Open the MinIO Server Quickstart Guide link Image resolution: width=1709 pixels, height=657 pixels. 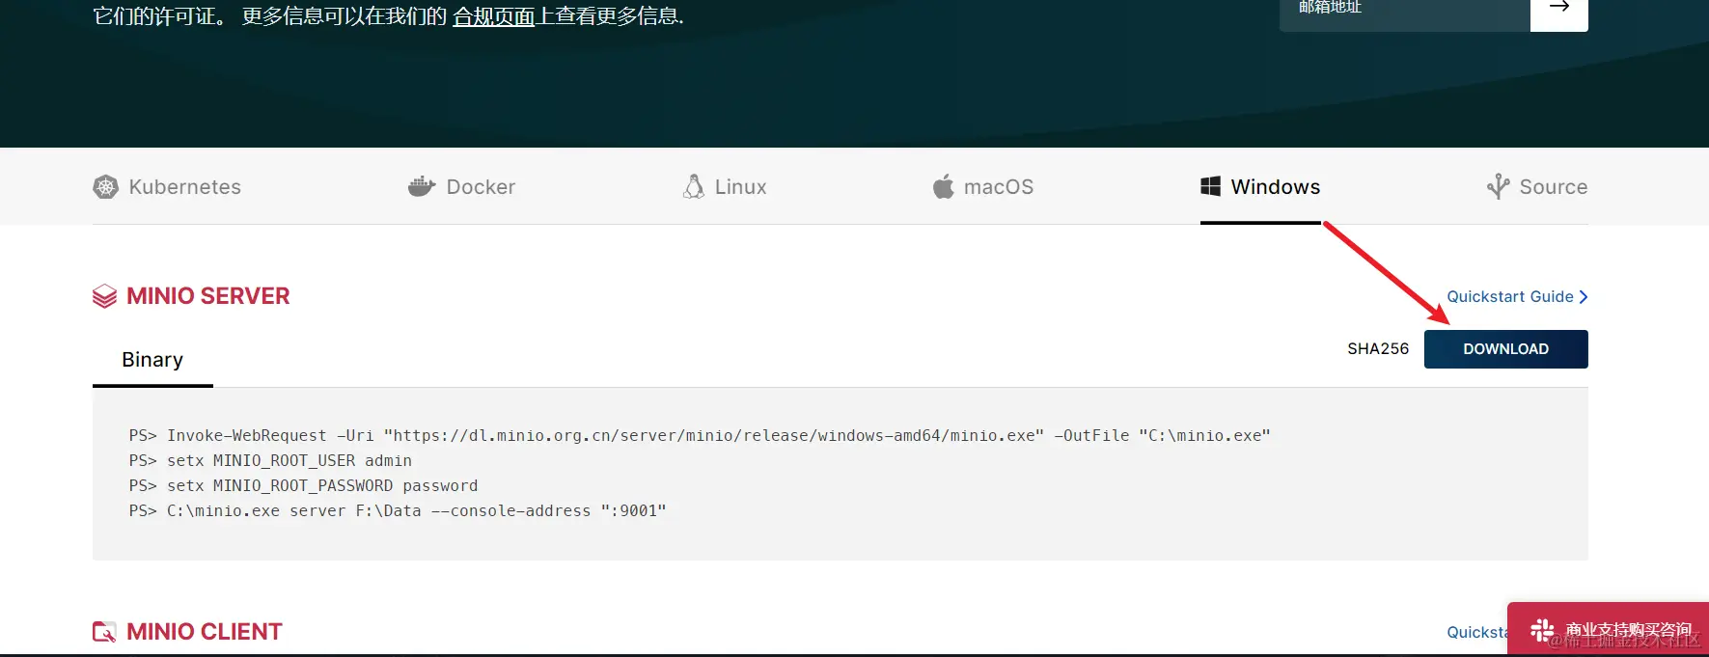(x=1517, y=296)
